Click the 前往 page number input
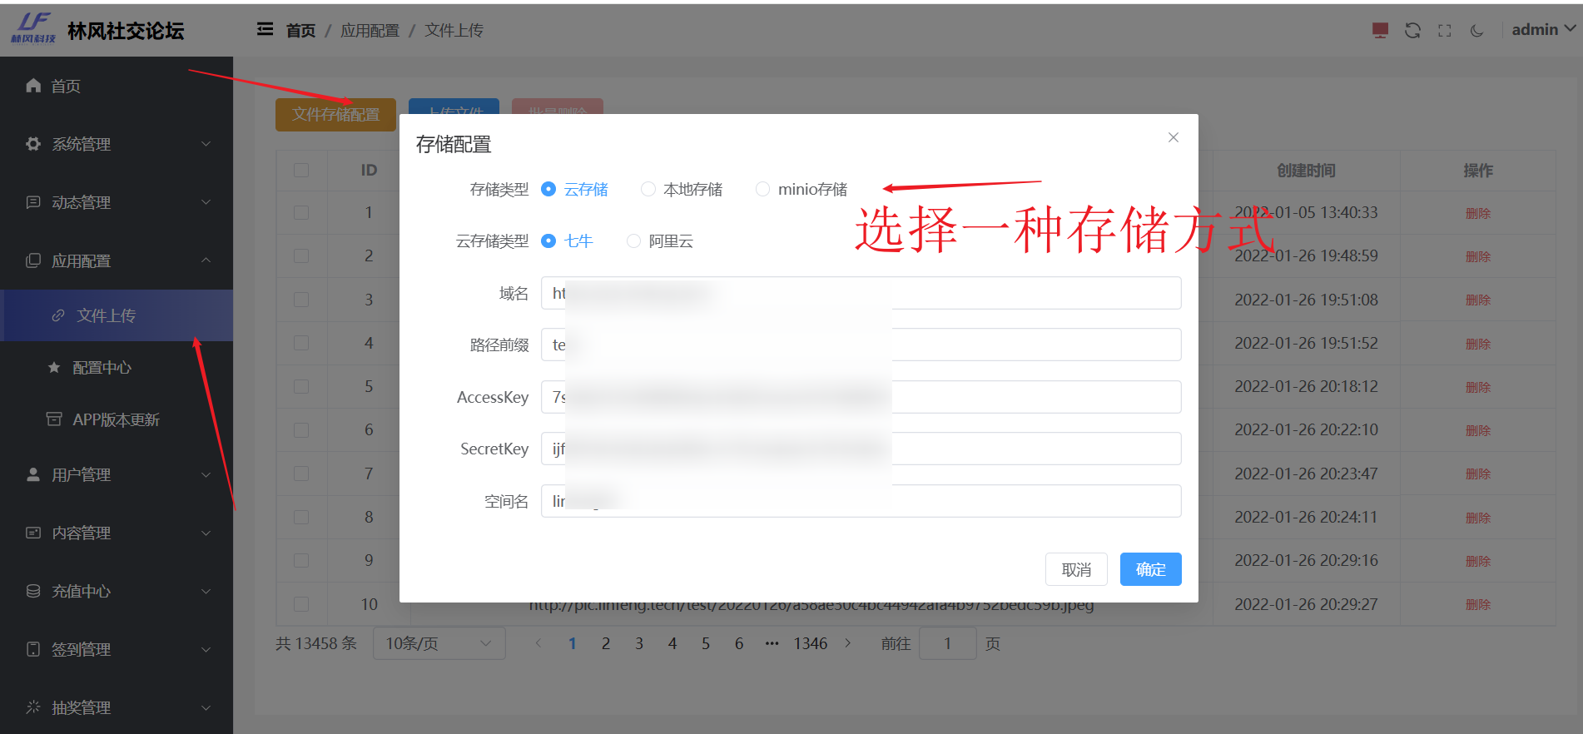Viewport: 1583px width, 734px height. (947, 643)
